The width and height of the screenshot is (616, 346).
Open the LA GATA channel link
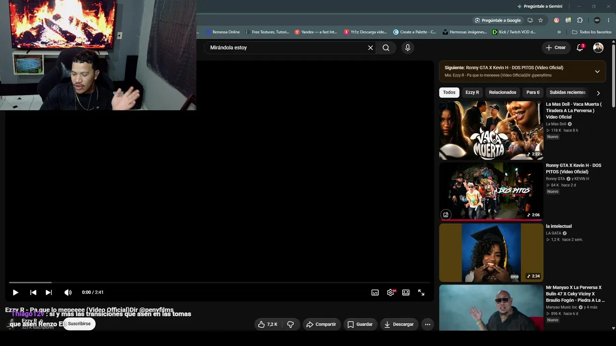(553, 233)
